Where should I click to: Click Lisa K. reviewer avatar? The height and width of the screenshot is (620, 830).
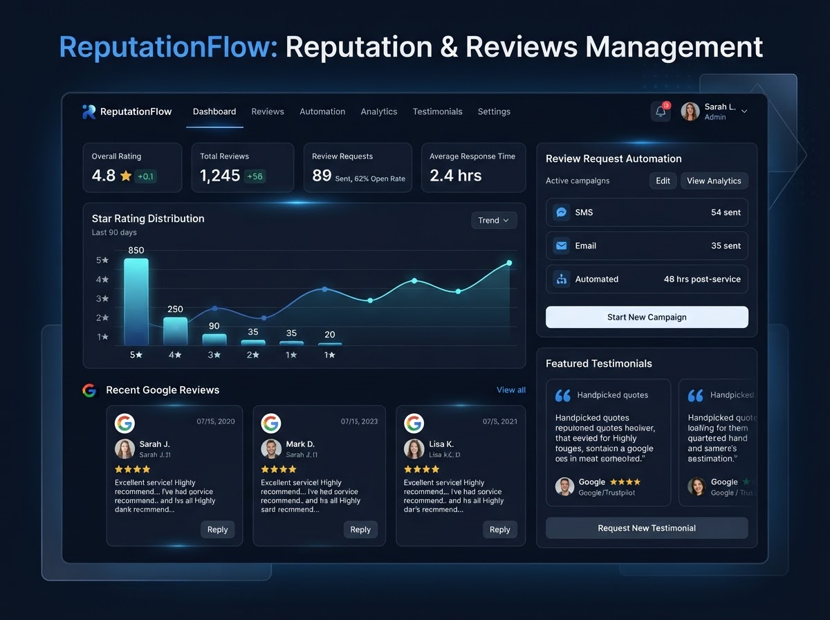click(x=414, y=448)
